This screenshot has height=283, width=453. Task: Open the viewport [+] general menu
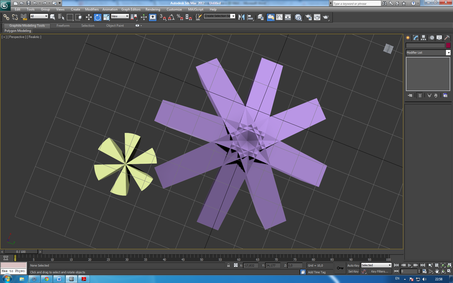4,37
